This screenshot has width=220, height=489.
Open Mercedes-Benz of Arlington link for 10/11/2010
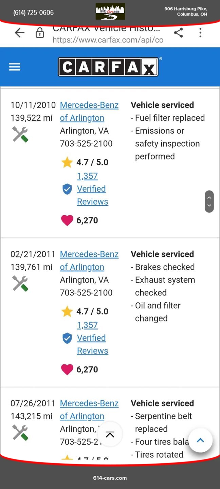(x=89, y=111)
